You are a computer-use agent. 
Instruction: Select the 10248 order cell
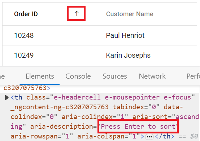click(24, 35)
